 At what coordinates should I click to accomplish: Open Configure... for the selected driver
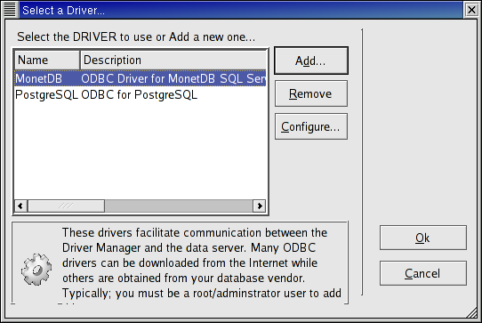(311, 126)
